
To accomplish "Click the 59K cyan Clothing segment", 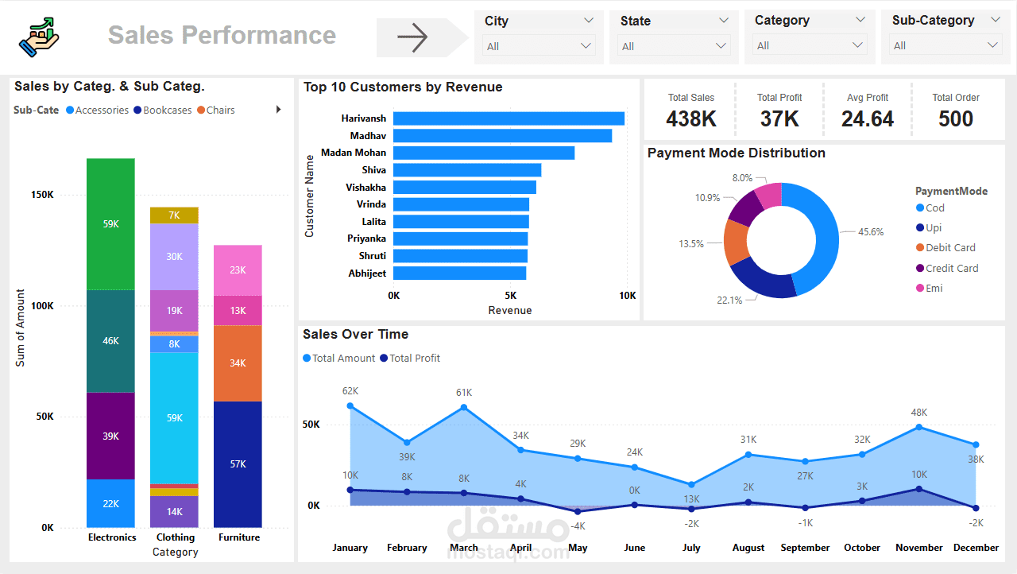I will [174, 417].
